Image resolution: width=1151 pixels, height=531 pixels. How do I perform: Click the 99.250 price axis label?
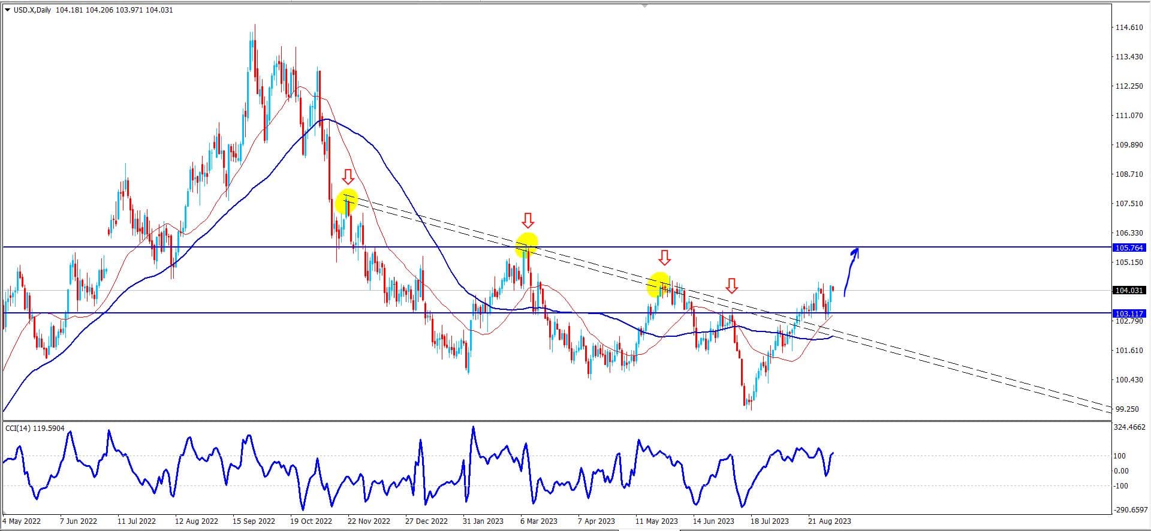pyautogui.click(x=1127, y=409)
